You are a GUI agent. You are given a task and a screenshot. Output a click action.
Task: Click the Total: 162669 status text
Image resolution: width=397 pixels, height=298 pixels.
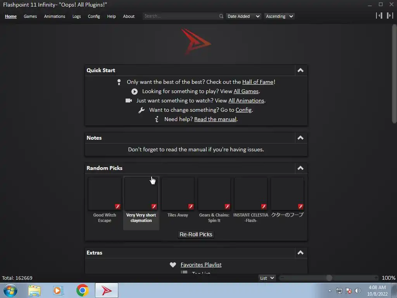click(x=17, y=278)
